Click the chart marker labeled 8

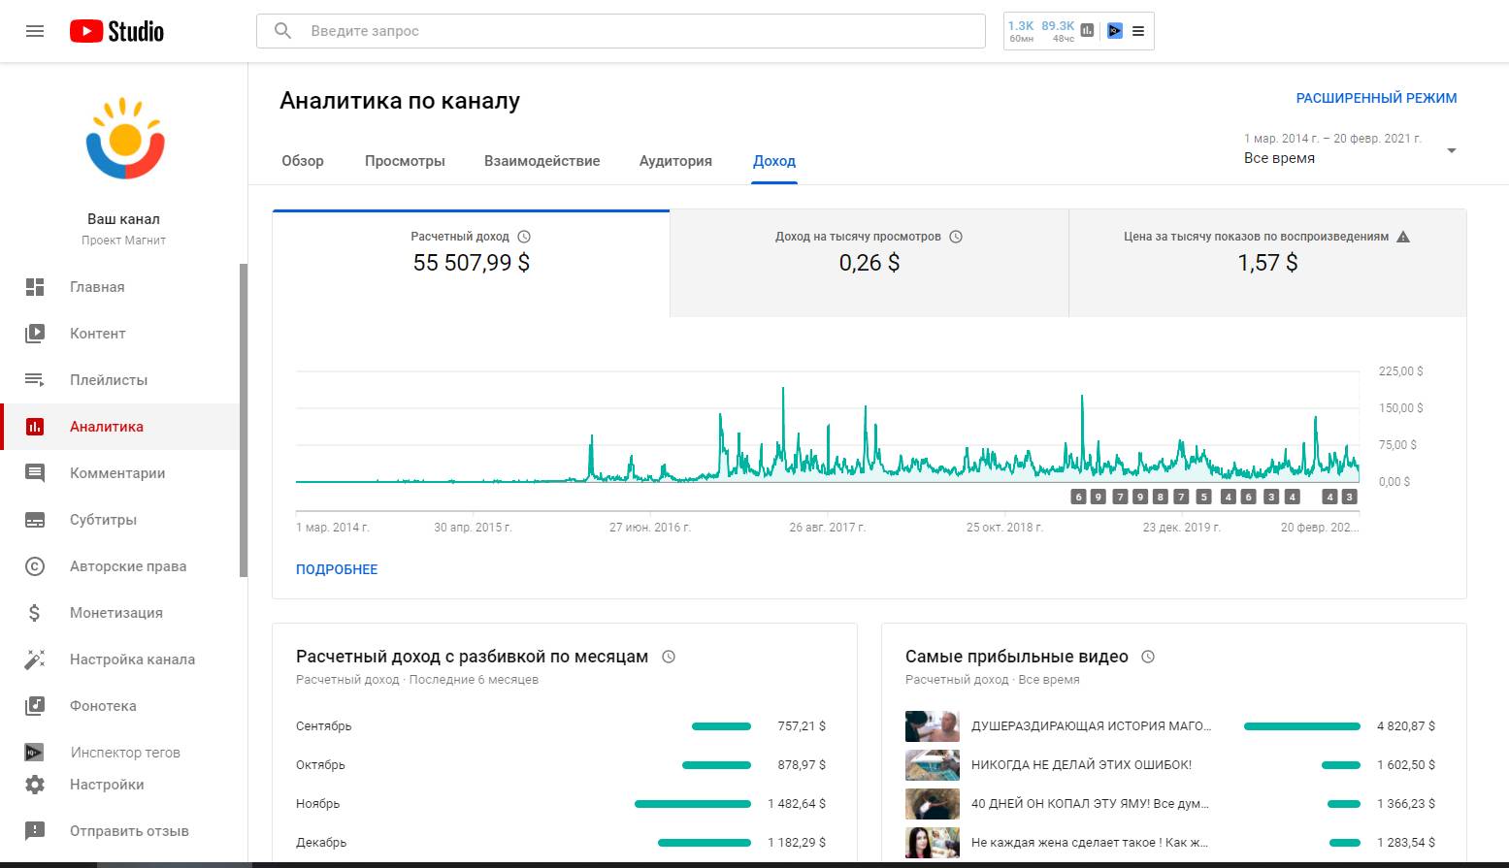coord(1160,497)
